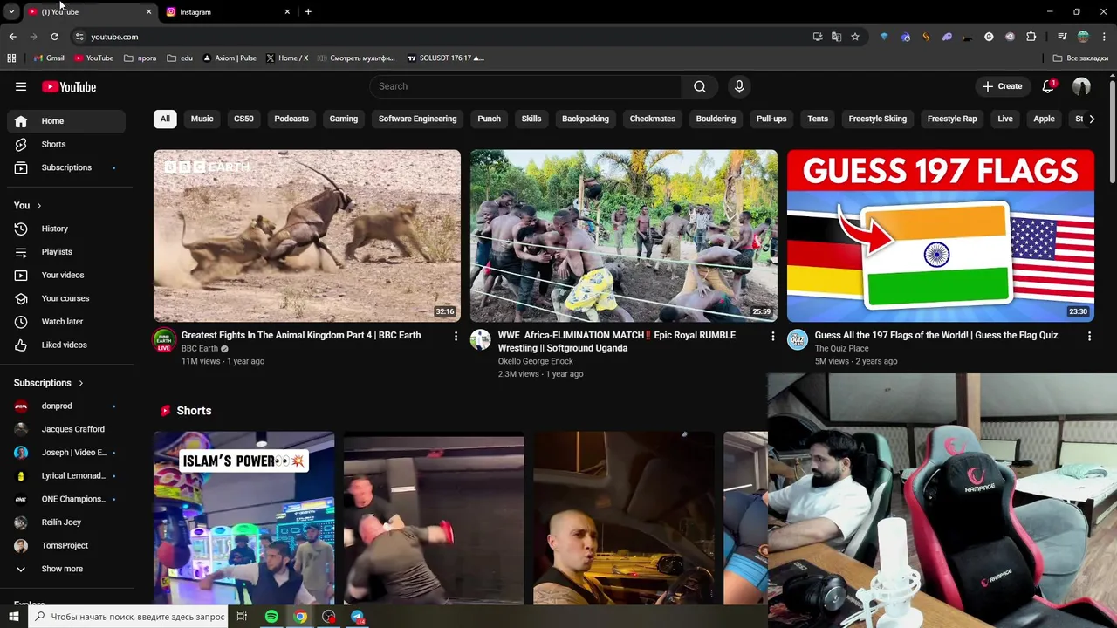Image resolution: width=1117 pixels, height=628 pixels.
Task: Click The Quiz Place channel avatar
Action: pos(798,339)
